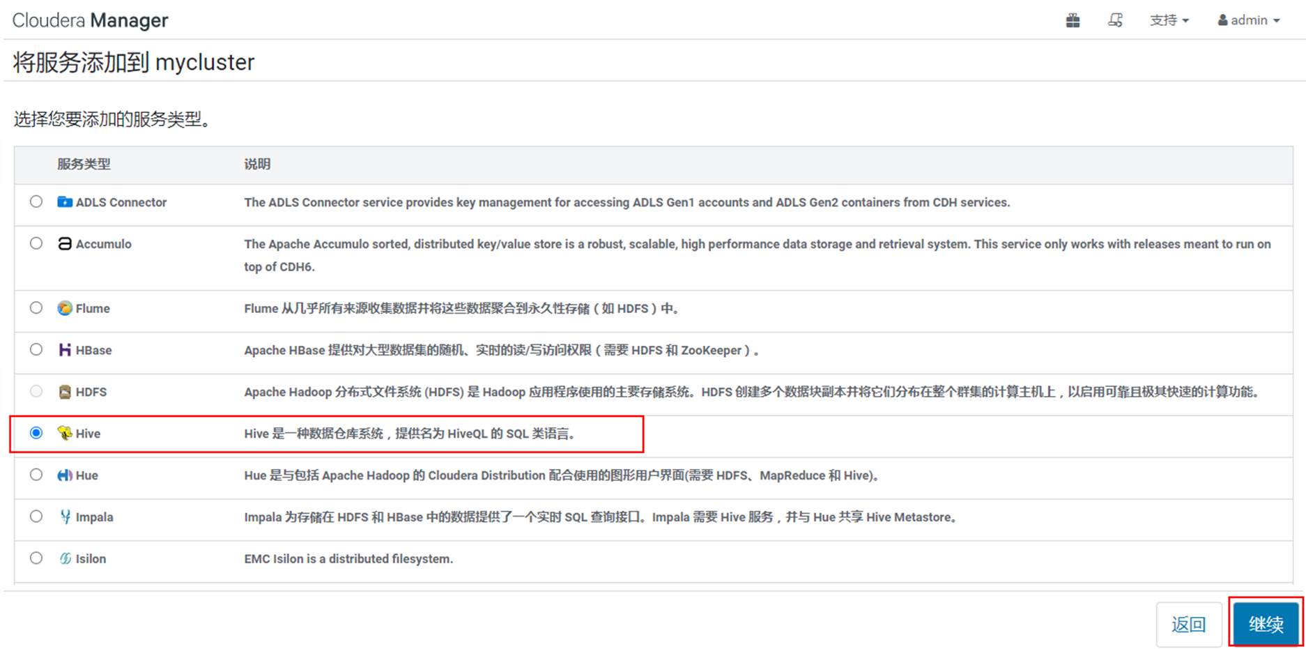The width and height of the screenshot is (1306, 649).
Task: Click the Hive bee icon
Action: [65, 434]
